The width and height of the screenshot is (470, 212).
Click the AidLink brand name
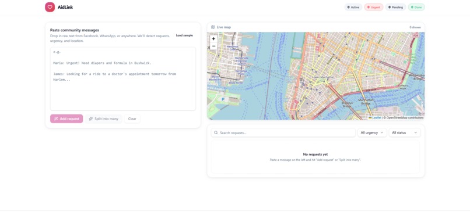(x=65, y=7)
